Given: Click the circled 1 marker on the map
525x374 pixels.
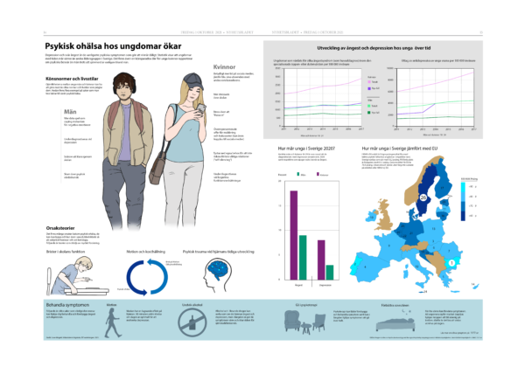Looking at the screenshot, I should point(451,263).
